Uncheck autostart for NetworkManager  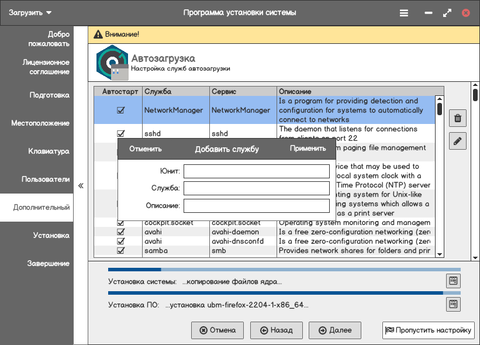(121, 110)
